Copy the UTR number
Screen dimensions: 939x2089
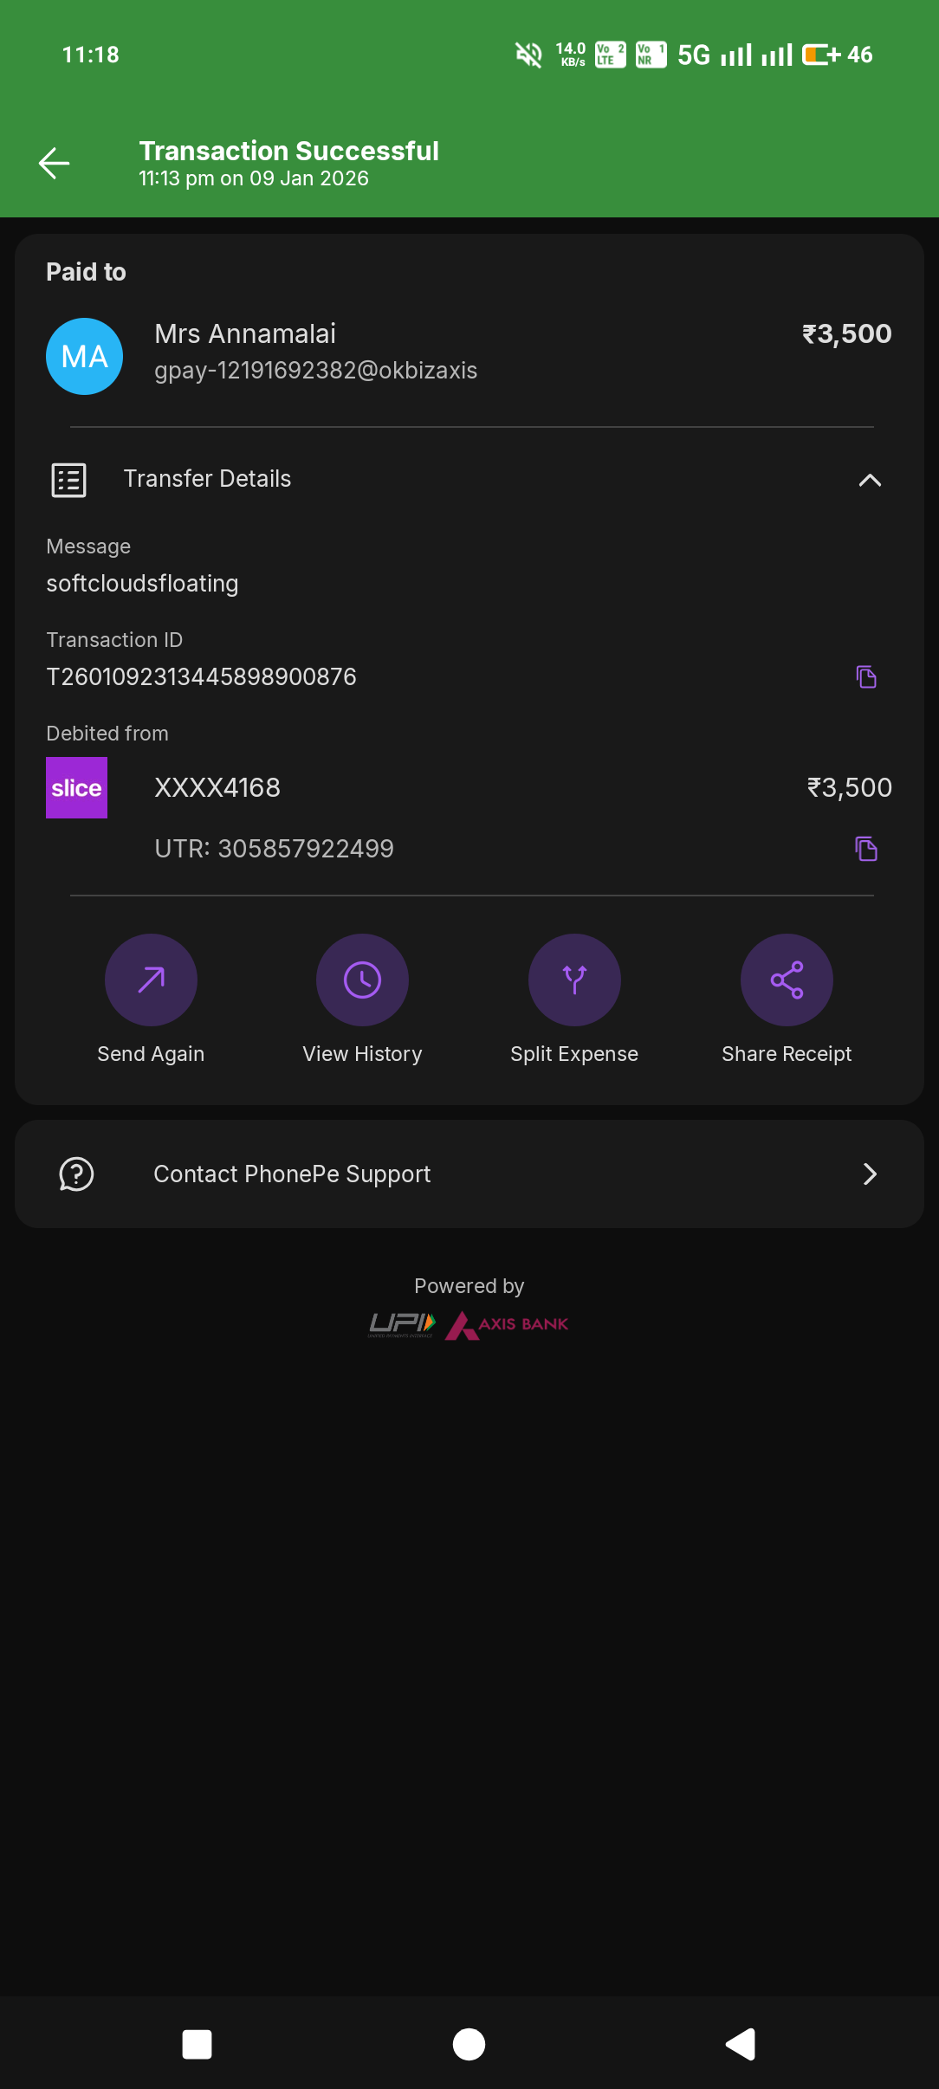point(866,849)
